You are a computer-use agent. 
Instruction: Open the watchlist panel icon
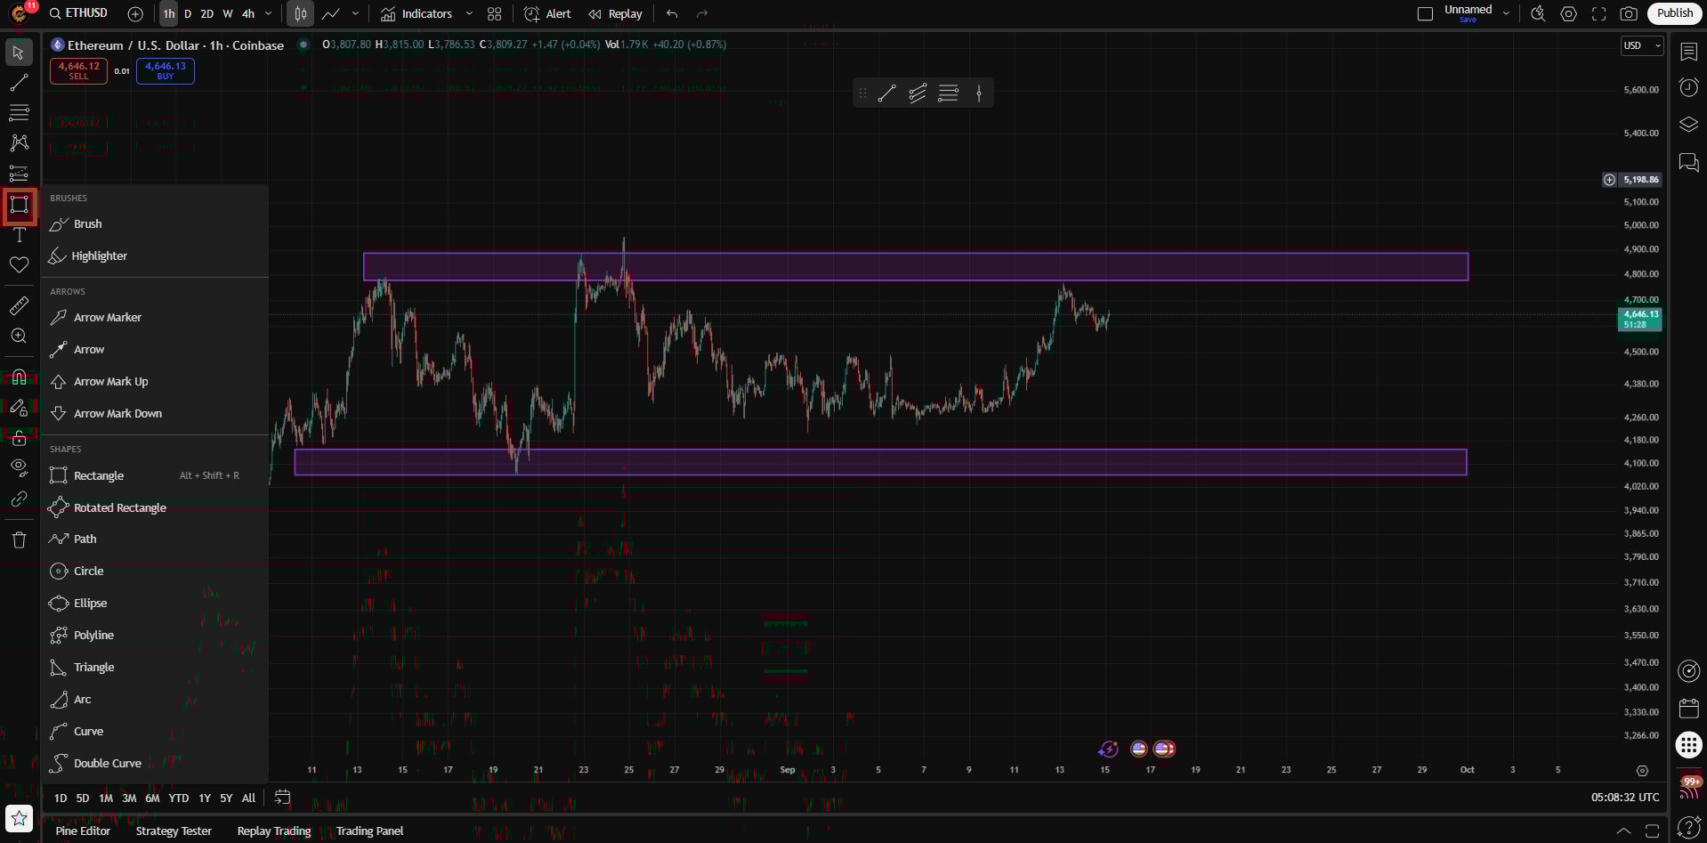[x=1688, y=52]
